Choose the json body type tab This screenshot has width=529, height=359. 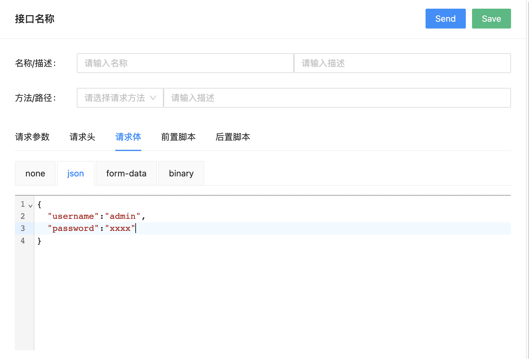click(x=76, y=173)
